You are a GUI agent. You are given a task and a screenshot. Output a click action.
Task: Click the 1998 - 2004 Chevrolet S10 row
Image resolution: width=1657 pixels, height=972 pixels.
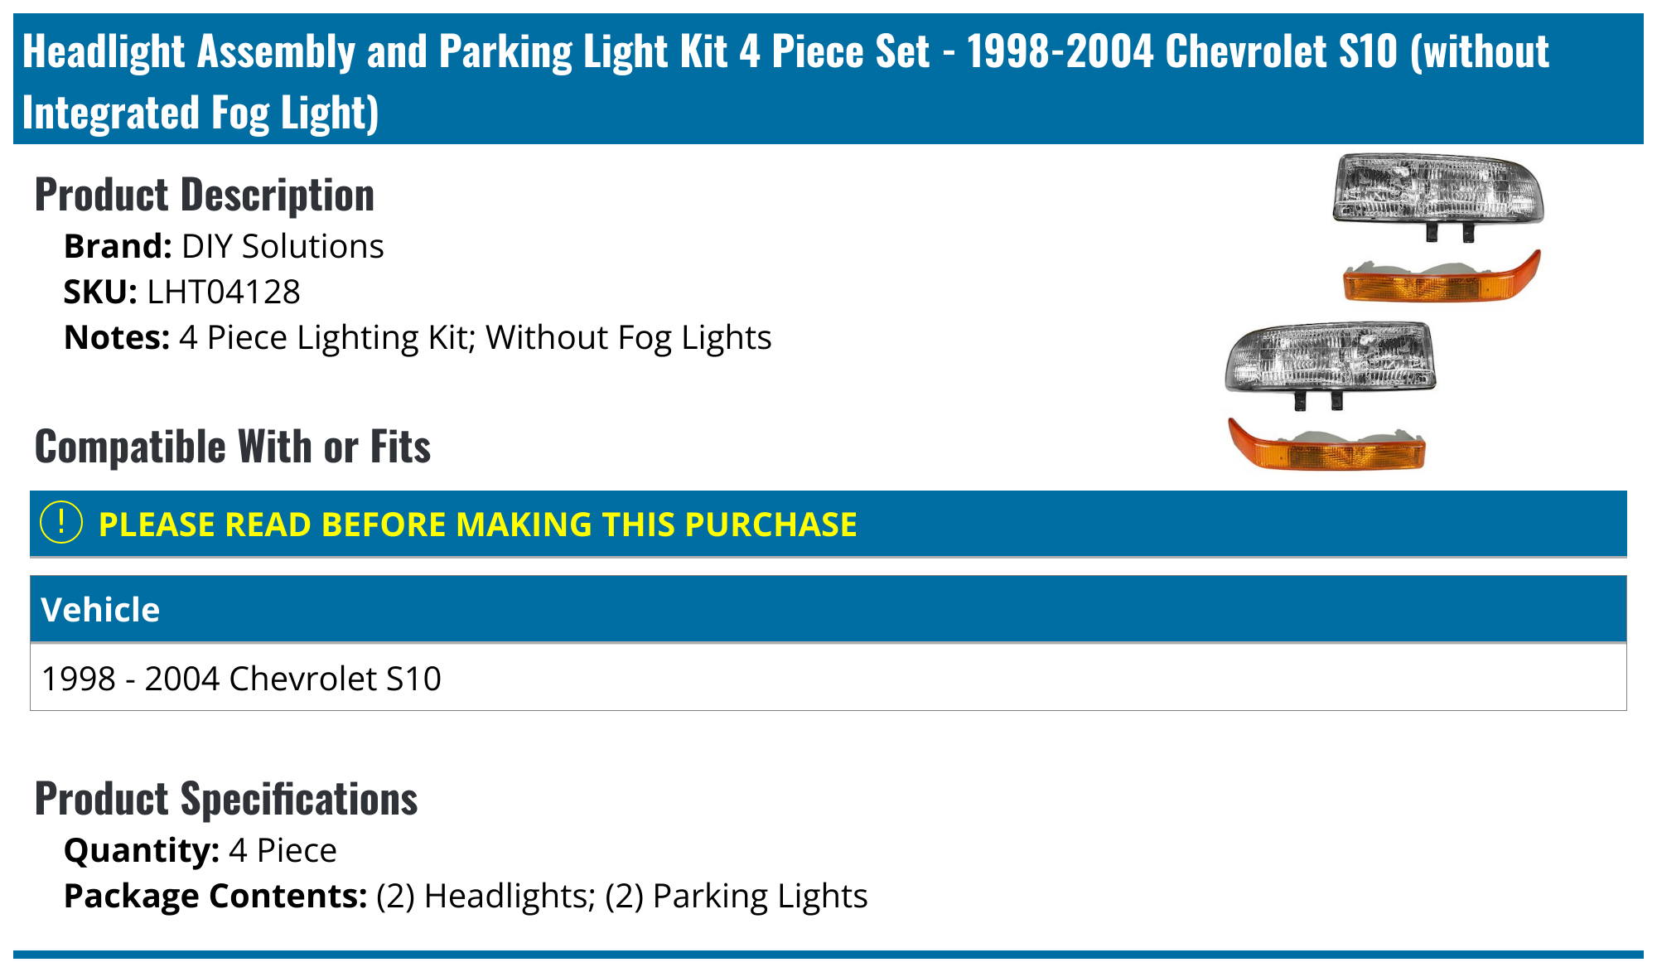241,679
